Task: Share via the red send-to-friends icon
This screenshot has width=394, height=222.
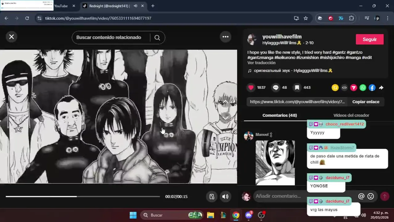Action: click(354, 88)
